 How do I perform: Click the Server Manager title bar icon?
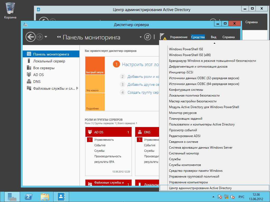pyautogui.click(x=25, y=24)
